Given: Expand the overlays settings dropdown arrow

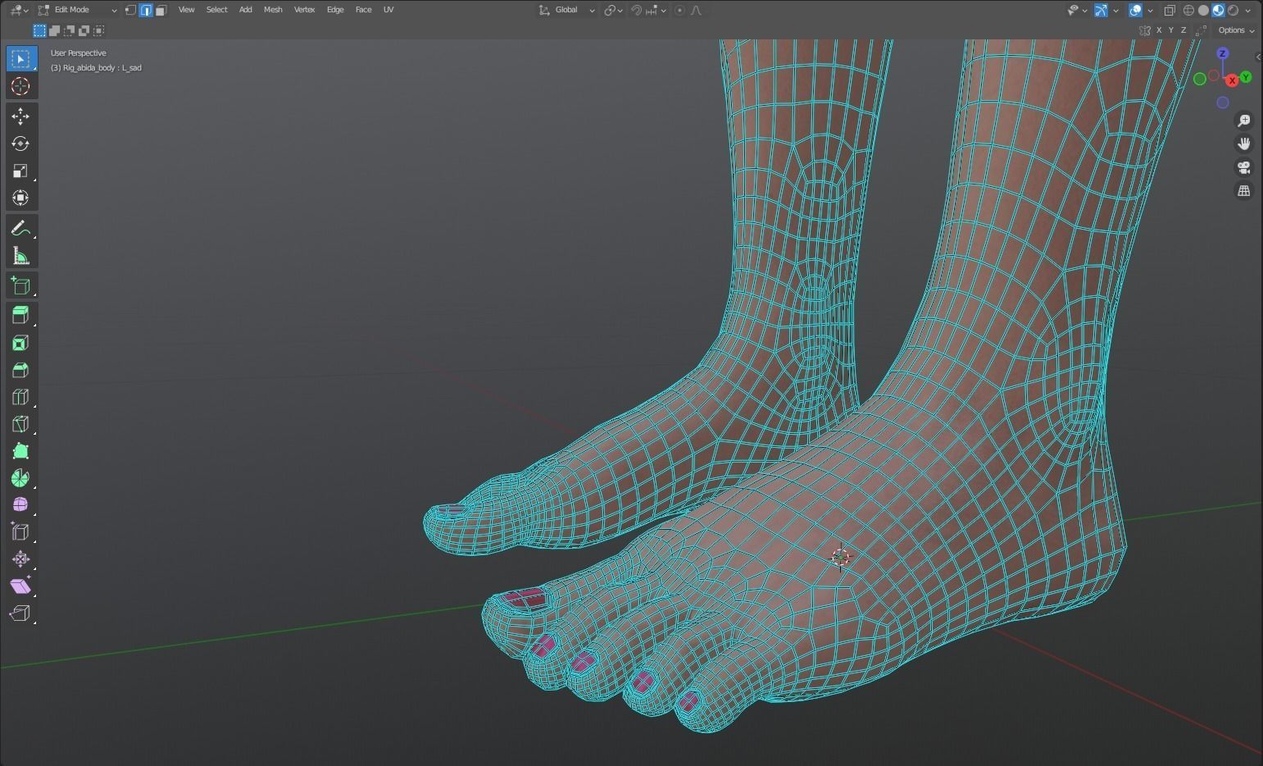Looking at the screenshot, I should 1150,10.
